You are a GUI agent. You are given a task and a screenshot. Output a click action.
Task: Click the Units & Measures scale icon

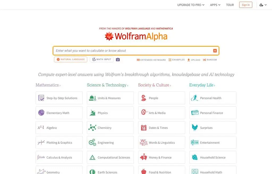[92, 98]
